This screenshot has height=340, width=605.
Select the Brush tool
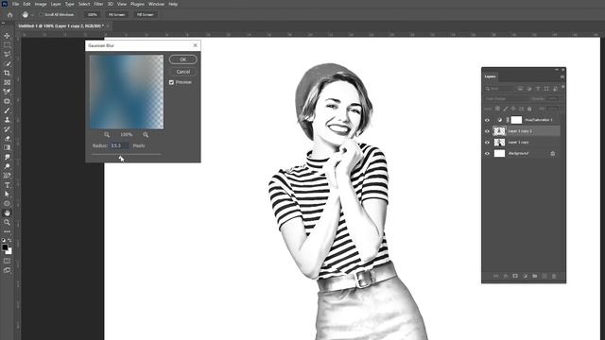(x=7, y=110)
